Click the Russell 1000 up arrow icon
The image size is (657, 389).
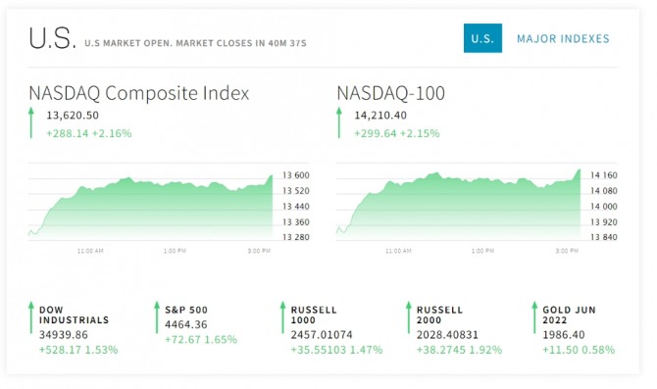coord(282,317)
